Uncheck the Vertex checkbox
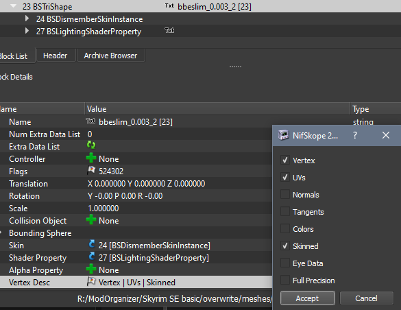This screenshot has height=310, width=401. point(285,160)
